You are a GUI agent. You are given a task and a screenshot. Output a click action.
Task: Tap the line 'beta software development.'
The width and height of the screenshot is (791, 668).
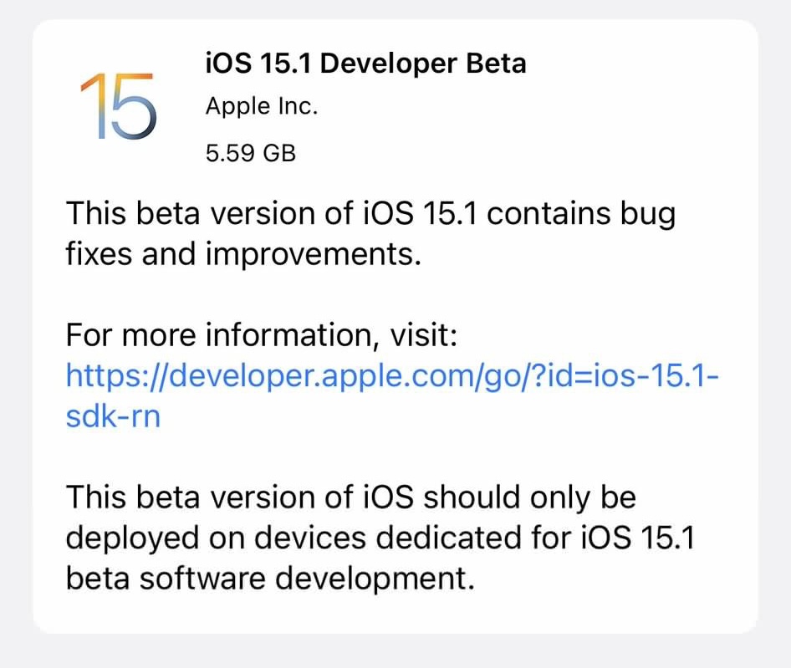270,579
